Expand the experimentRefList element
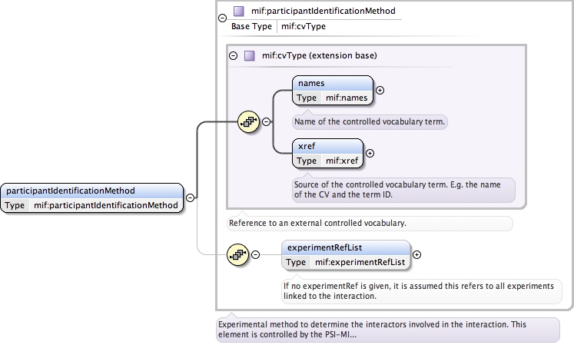This screenshot has height=345, width=574. coord(417,254)
